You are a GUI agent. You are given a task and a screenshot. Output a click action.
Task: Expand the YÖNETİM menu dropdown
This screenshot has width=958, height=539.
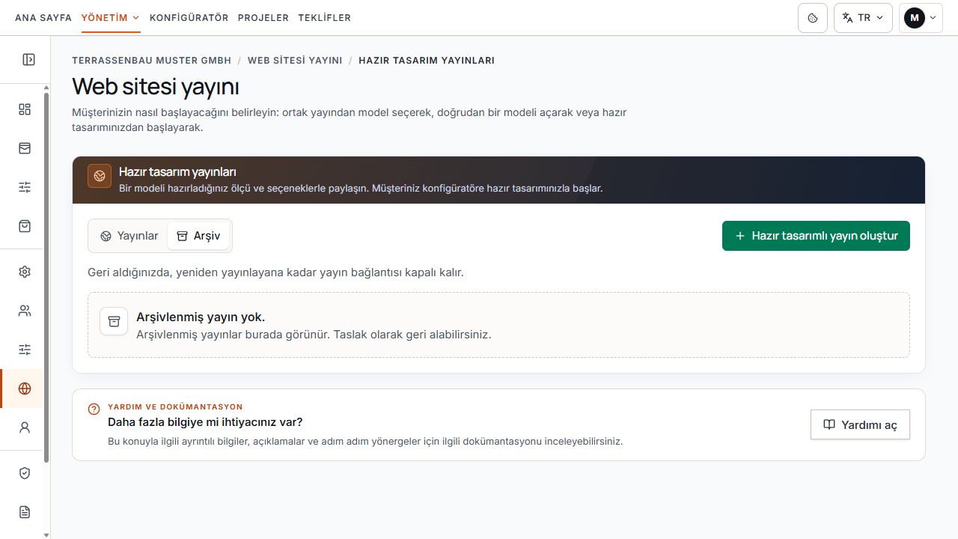point(111,18)
